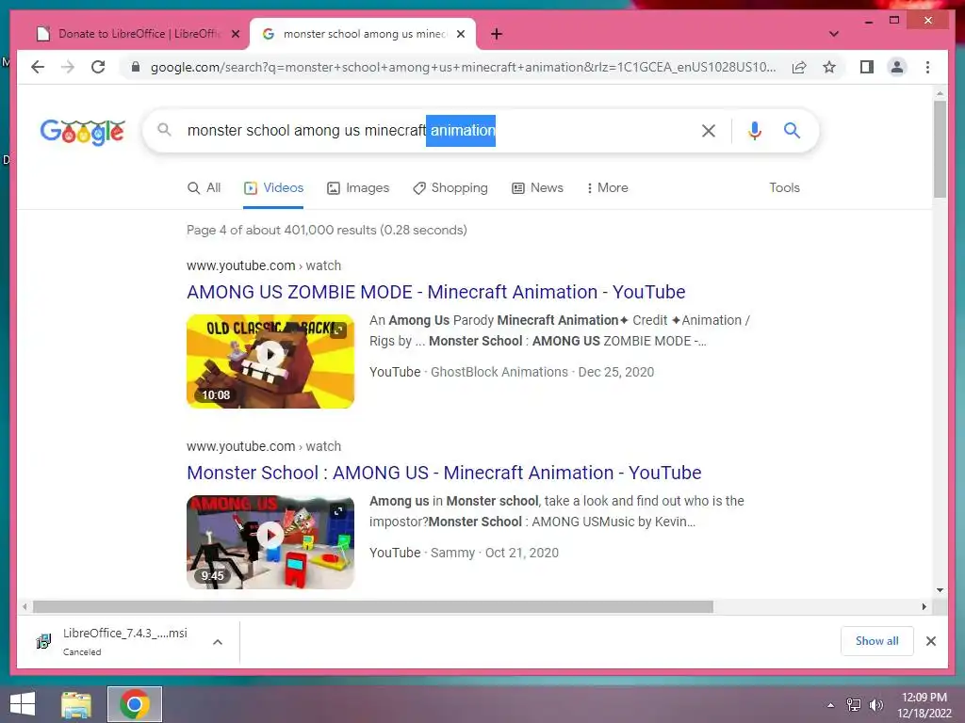Click the Chrome taskbar icon
This screenshot has height=723, width=965.
click(135, 704)
